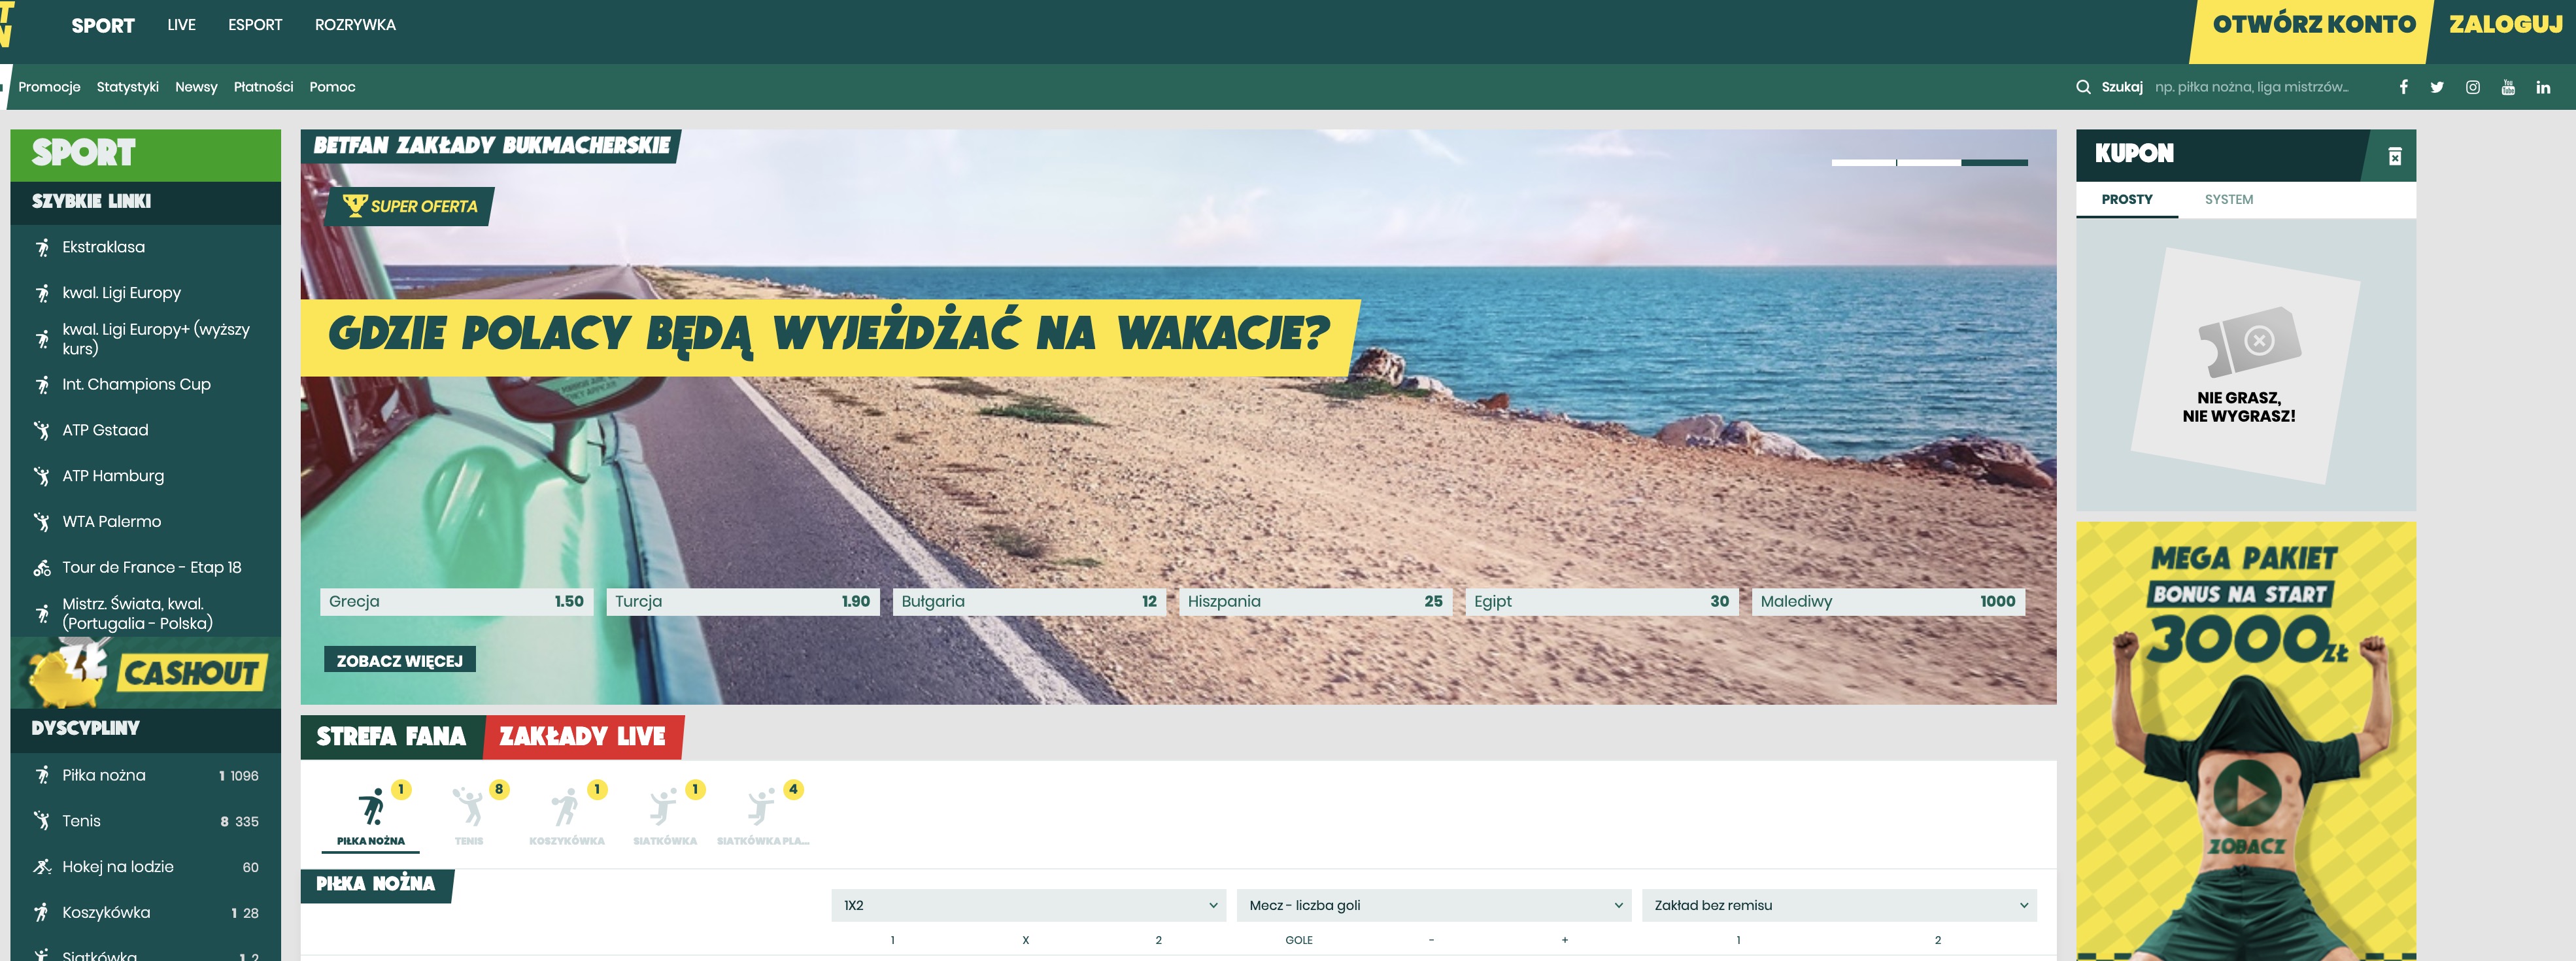This screenshot has width=2576, height=961.
Task: Bet on Bułgaria at odds 12
Action: (x=1029, y=601)
